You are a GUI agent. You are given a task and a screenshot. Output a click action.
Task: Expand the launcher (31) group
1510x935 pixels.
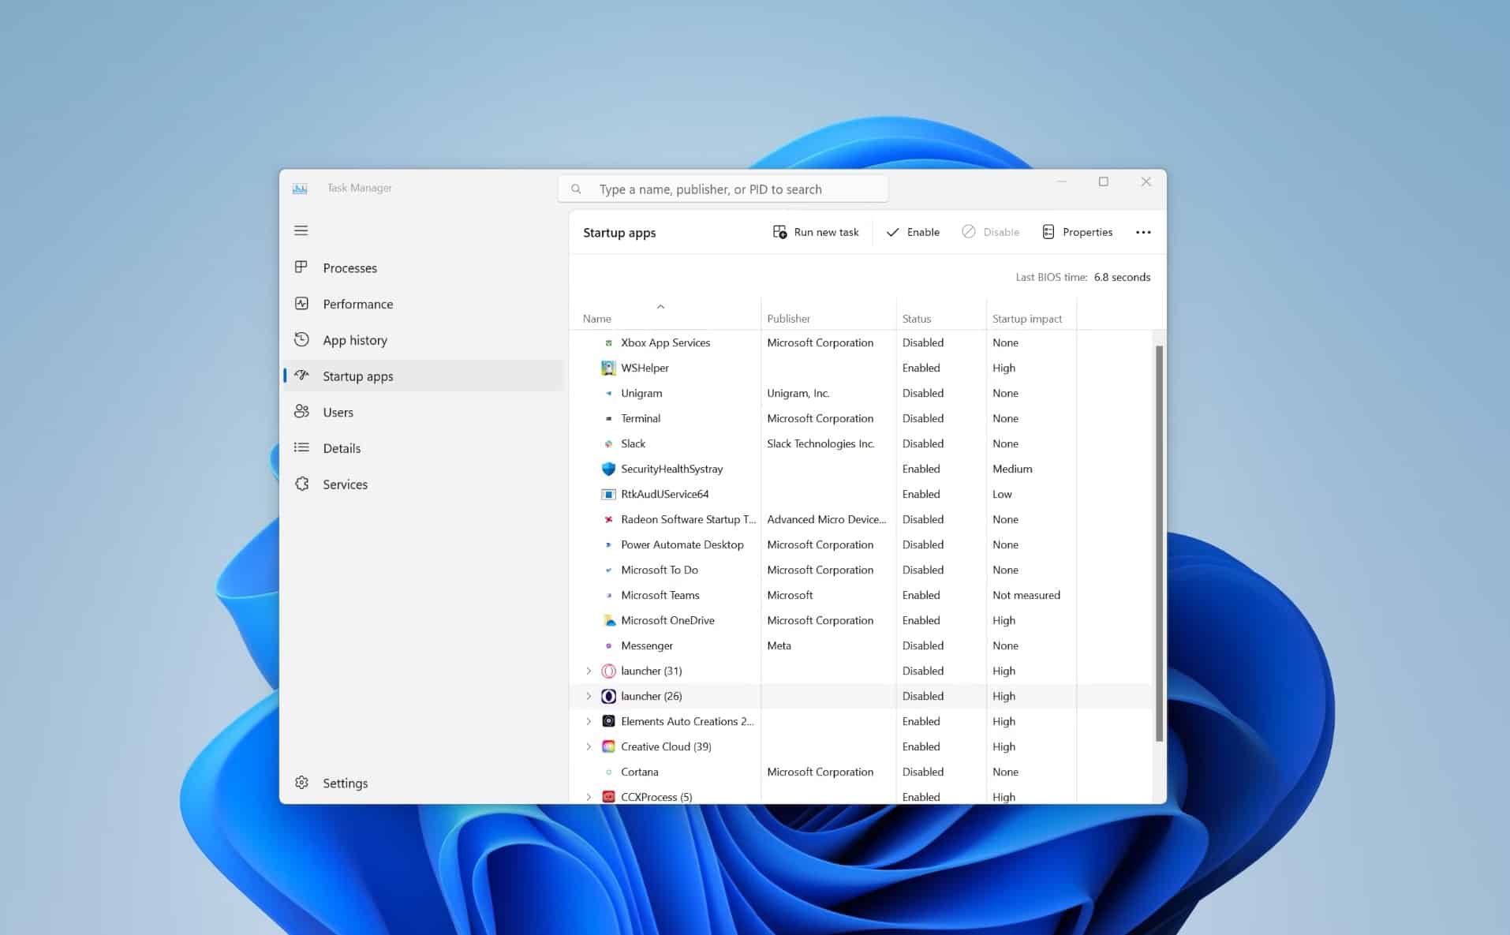(589, 671)
